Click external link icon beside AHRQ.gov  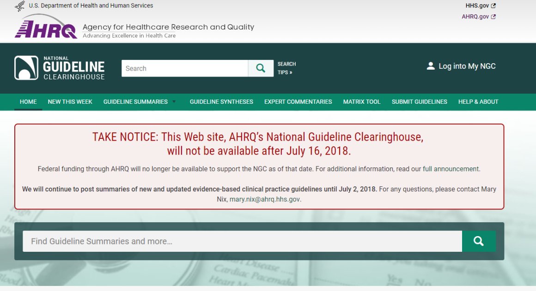493,17
